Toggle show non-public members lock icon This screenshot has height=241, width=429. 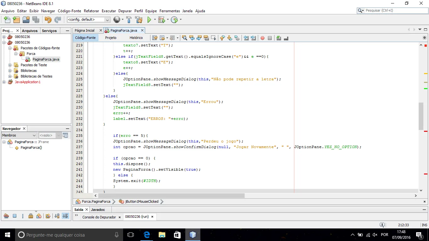point(31,216)
